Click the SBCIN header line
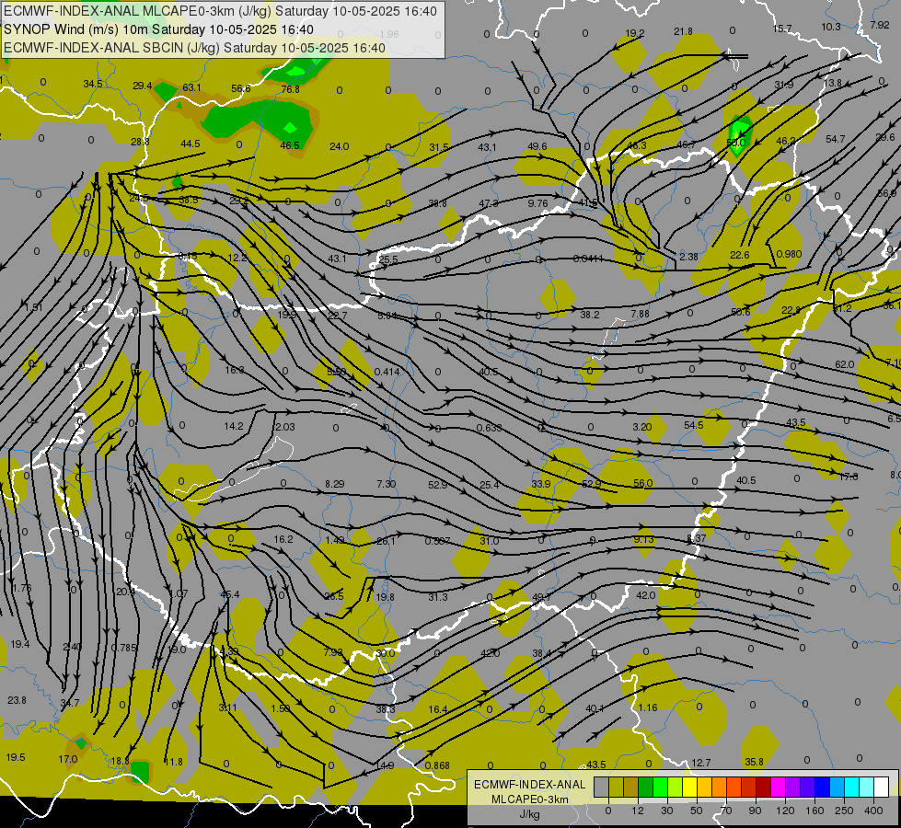The image size is (901, 828). (x=194, y=48)
